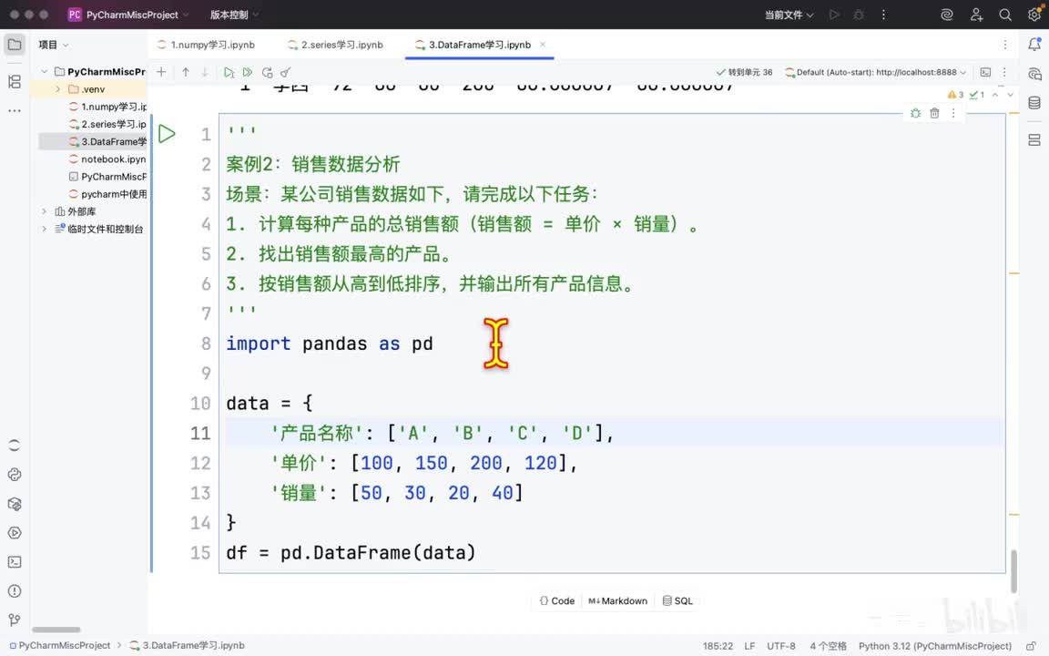Image resolution: width=1049 pixels, height=656 pixels.
Task: Move cell down with the down arrow
Action: [205, 72]
